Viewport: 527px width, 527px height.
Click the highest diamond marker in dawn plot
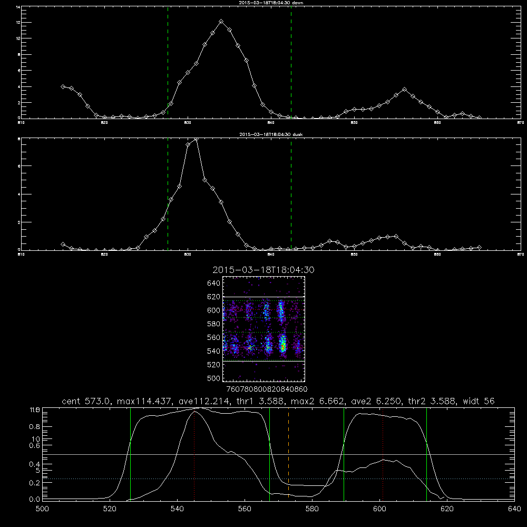pos(221,22)
